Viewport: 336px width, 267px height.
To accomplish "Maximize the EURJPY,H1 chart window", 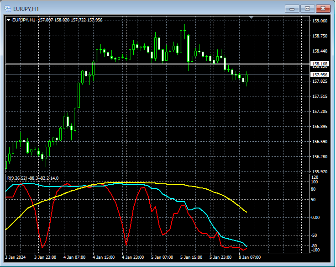I will 307,9.
